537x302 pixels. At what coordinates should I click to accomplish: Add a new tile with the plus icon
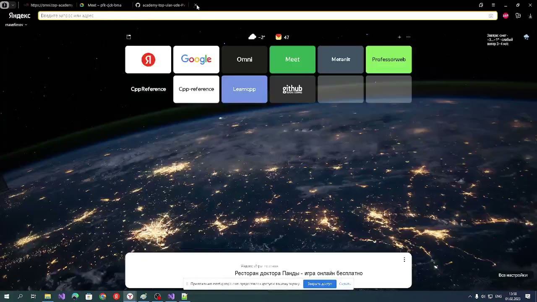pyautogui.click(x=399, y=37)
